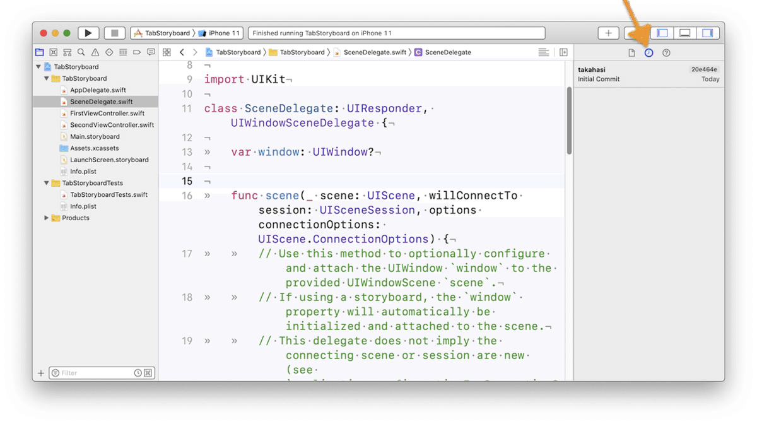Open Assets.xcassets
757x424 pixels.
click(x=90, y=148)
